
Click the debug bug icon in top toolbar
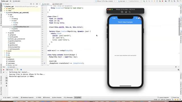pyautogui.click(x=147, y=1)
